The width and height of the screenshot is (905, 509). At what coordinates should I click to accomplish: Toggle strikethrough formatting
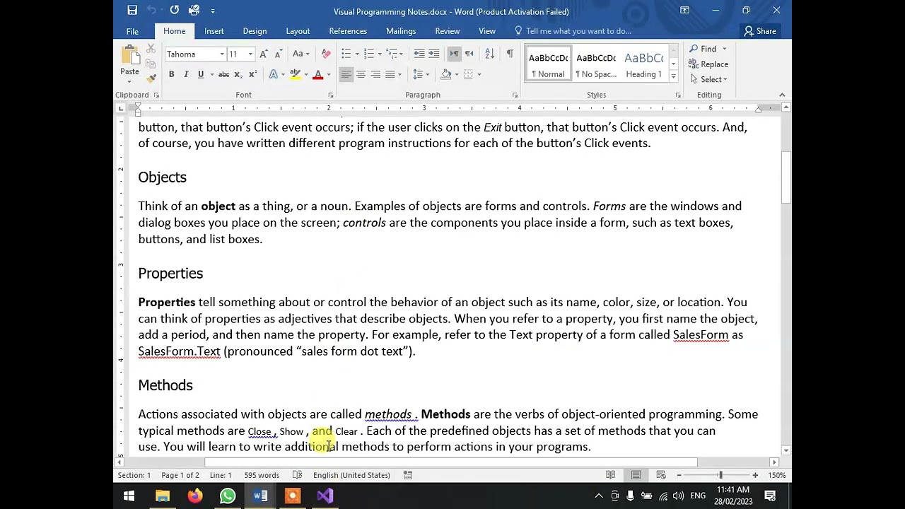click(223, 74)
